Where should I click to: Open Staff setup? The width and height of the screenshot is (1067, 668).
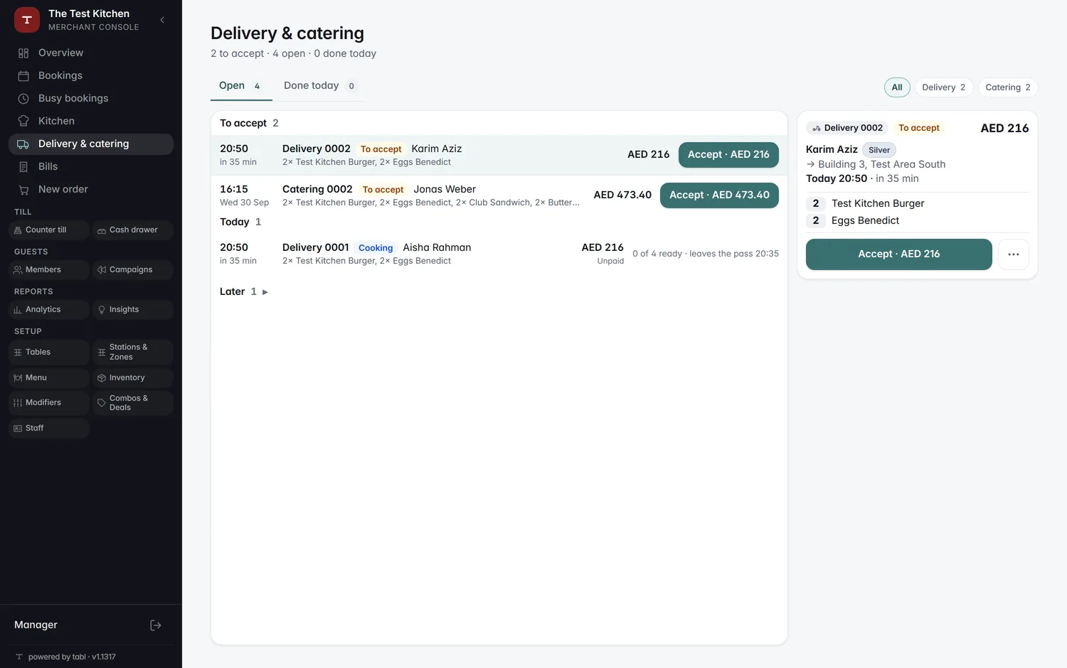coord(49,429)
